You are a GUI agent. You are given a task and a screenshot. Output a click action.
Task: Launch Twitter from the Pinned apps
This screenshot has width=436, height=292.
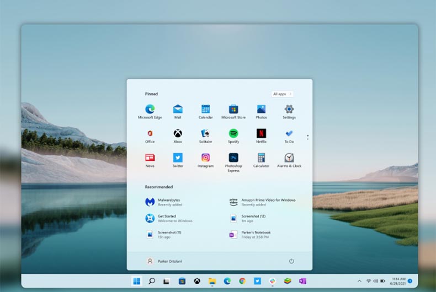click(x=178, y=160)
